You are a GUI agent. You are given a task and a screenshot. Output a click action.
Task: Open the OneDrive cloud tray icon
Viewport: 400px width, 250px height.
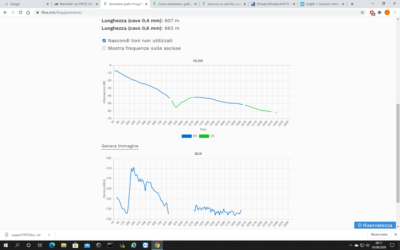(356, 245)
